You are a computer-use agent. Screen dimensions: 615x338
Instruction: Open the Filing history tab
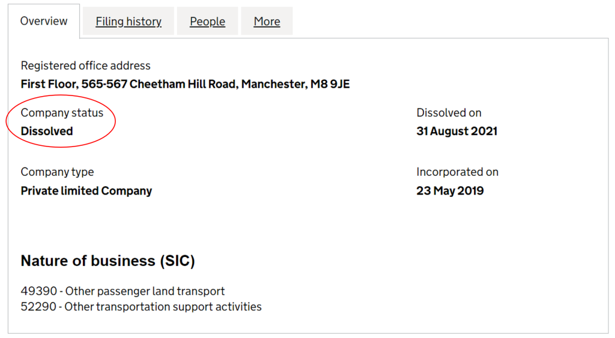click(129, 22)
